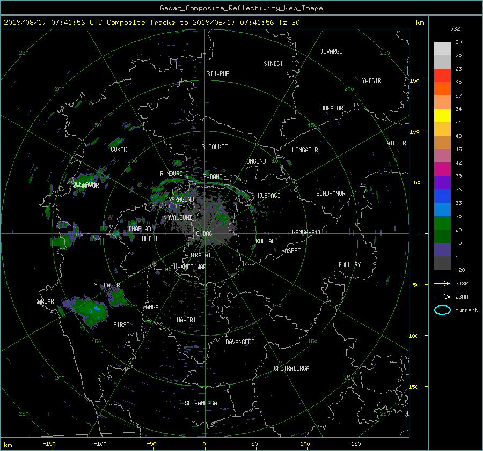Click the white 23MN track arrow

coord(442,297)
